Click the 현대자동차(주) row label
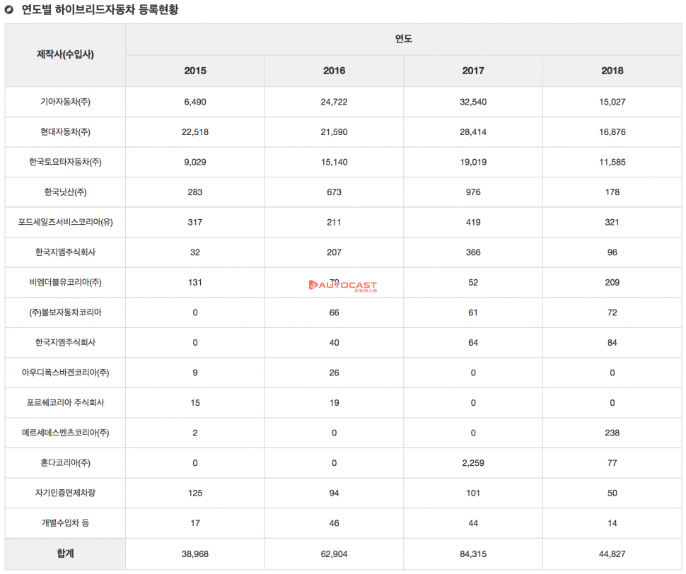The image size is (686, 574). coord(66,132)
